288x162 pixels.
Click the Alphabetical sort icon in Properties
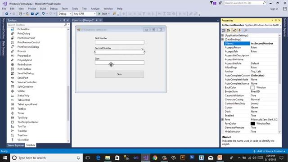click(229, 31)
